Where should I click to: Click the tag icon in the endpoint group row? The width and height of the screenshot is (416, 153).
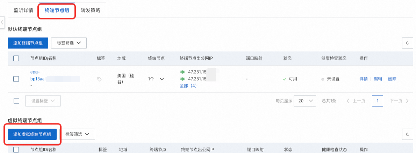click(x=99, y=79)
